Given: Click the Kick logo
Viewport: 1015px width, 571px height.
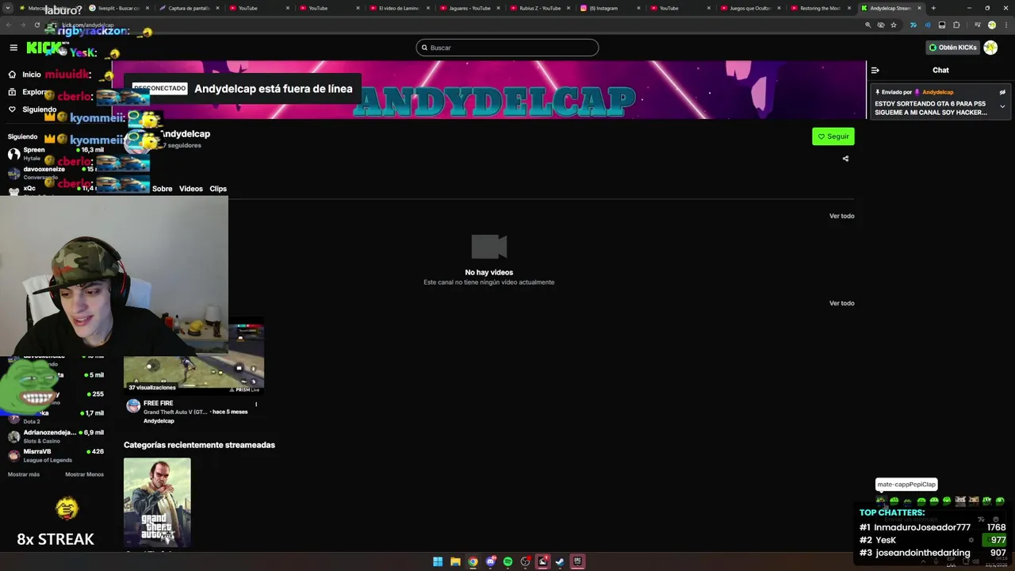Looking at the screenshot, I should pos(44,48).
